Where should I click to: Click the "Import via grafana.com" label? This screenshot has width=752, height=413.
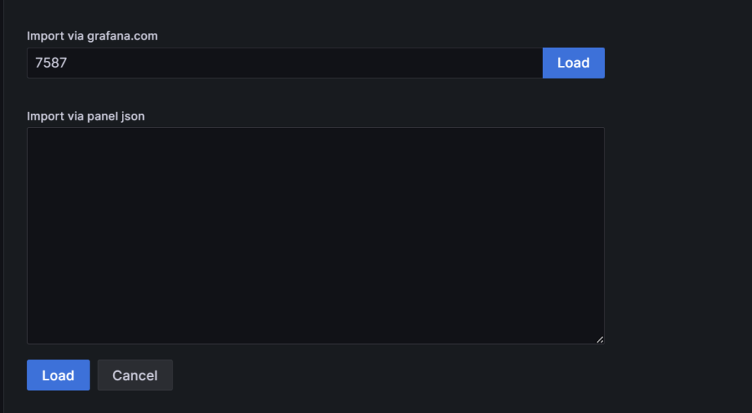(x=93, y=35)
